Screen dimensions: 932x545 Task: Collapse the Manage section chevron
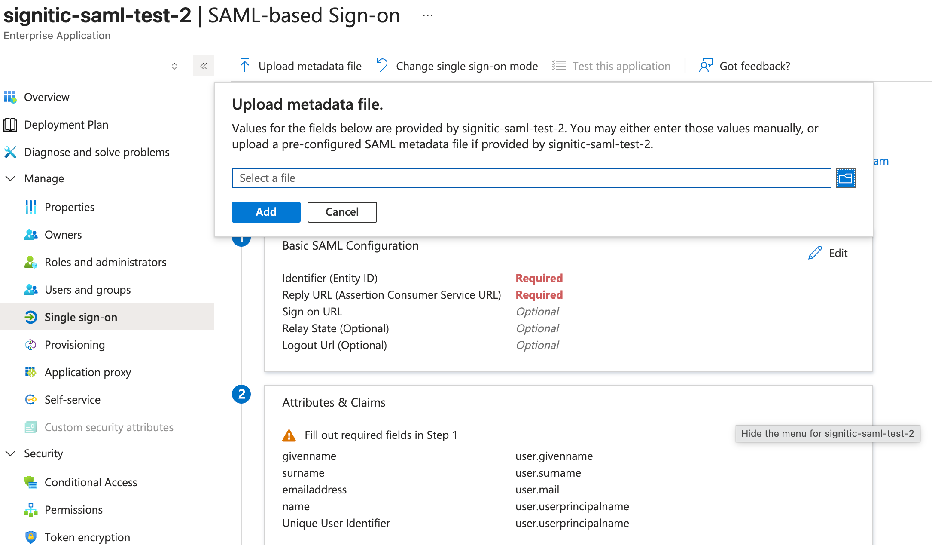click(x=10, y=178)
